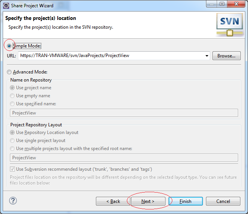This screenshot has height=214, width=248.
Task: Proceed with the Next > button
Action: [148, 201]
